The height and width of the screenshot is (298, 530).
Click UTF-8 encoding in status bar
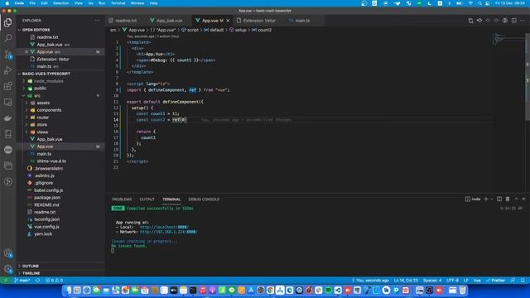452,281
